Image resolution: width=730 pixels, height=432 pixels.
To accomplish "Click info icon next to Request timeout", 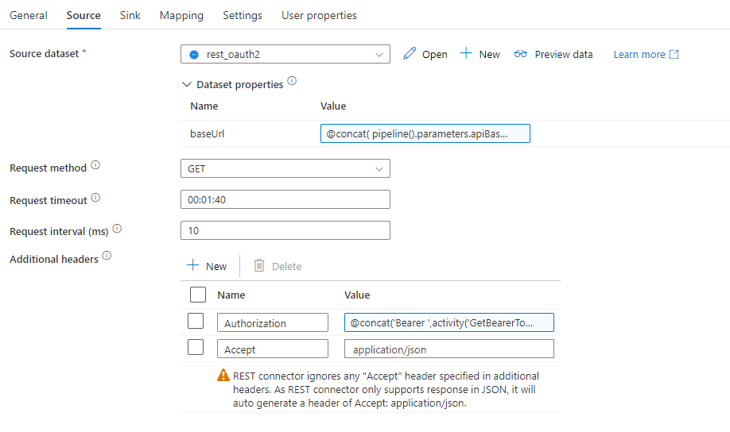I will click(95, 198).
